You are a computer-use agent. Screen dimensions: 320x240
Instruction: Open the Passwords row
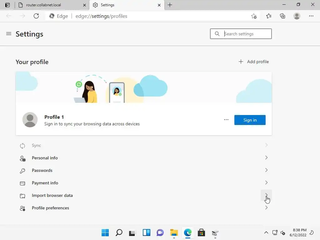144,170
